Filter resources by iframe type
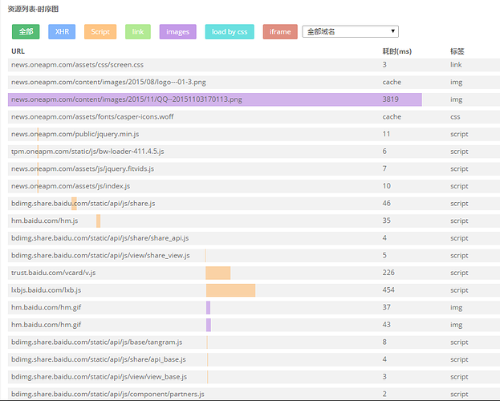 click(x=280, y=31)
